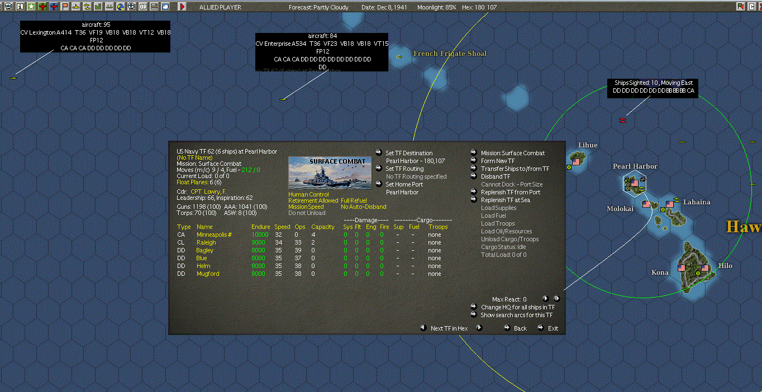
Task: Change Mission: Surface Combat option
Action: [x=512, y=153]
